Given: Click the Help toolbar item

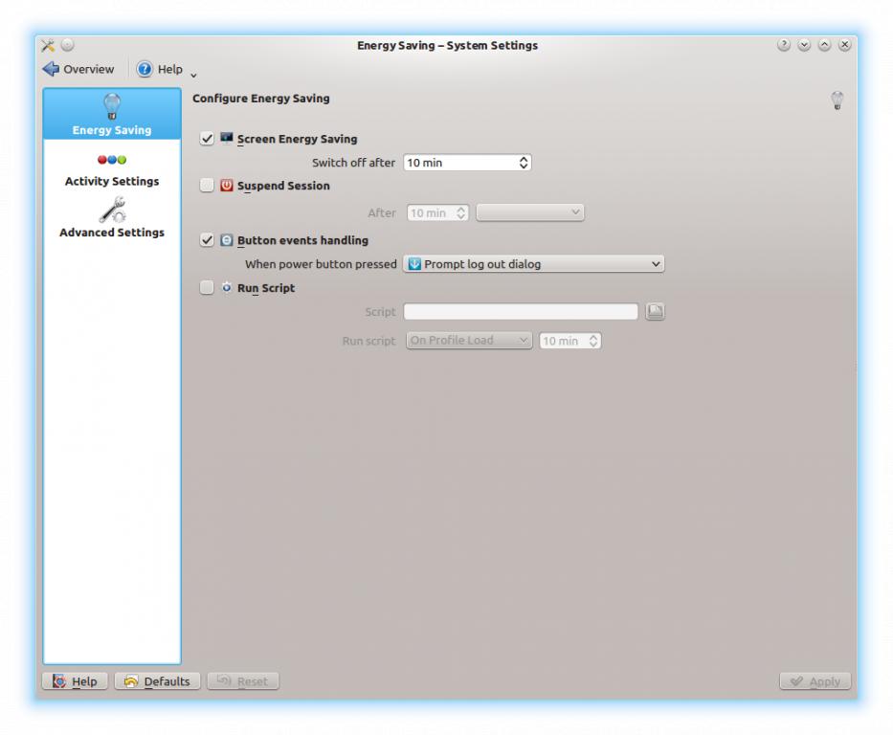Looking at the screenshot, I should 159,69.
